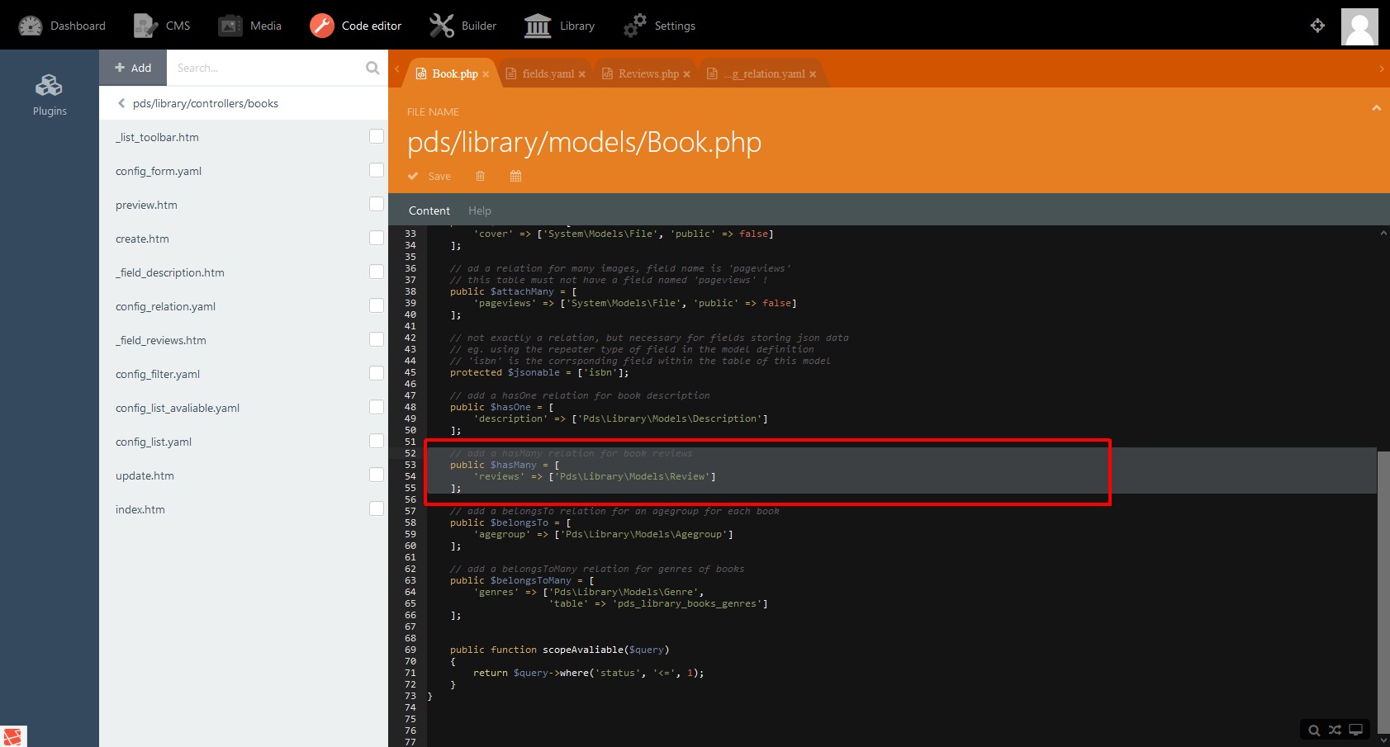1390x747 pixels.
Task: Switch to the Reviews.php tab
Action: (648, 73)
